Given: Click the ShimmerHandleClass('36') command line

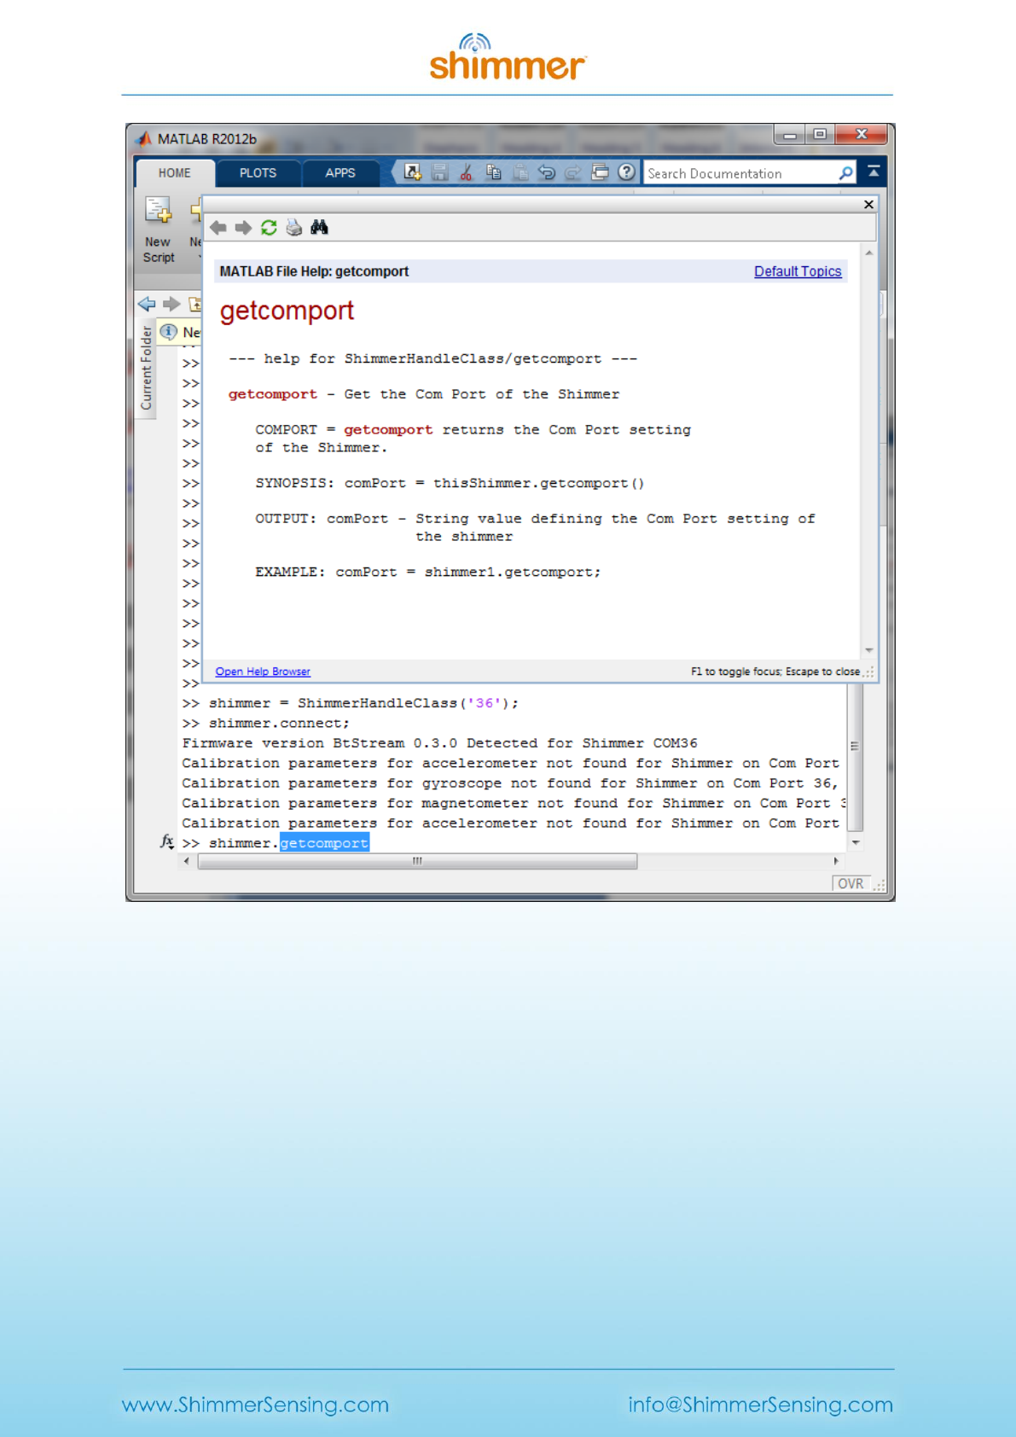Looking at the screenshot, I should click(x=351, y=703).
